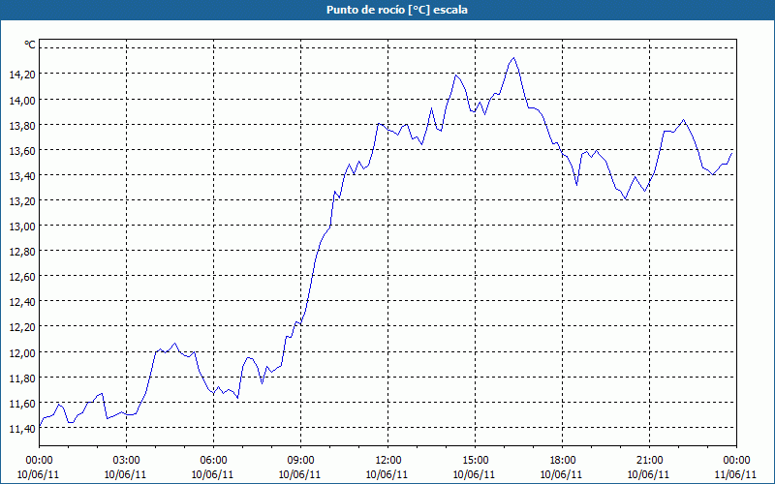The image size is (775, 484).
Task: Pick the 12,00 y-axis value
Action: 22,352
